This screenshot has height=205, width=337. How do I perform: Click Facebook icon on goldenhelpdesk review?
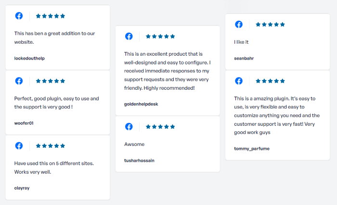click(x=129, y=36)
